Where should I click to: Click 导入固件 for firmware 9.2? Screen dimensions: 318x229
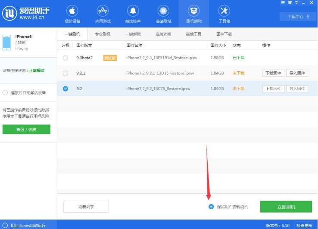pos(297,89)
